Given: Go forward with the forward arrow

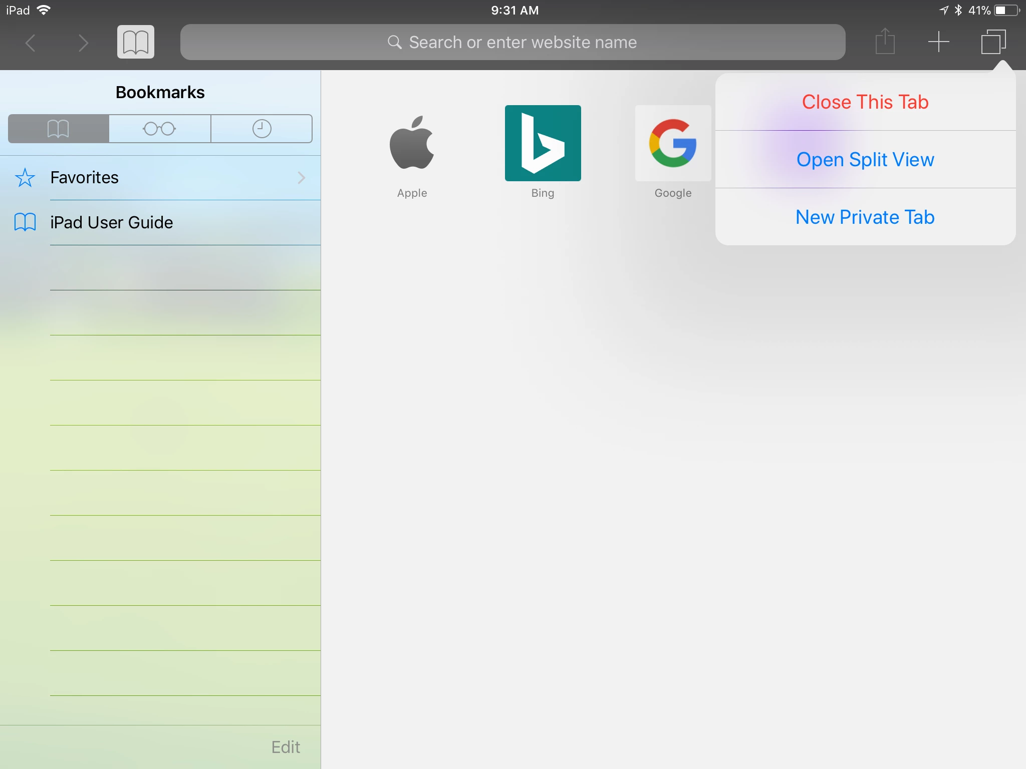Looking at the screenshot, I should point(83,43).
